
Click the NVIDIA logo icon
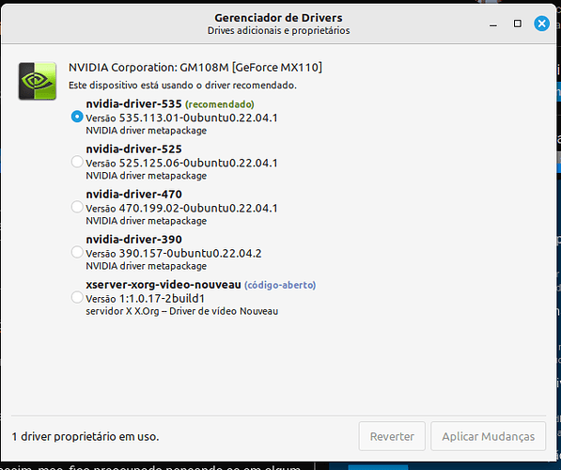pyautogui.click(x=38, y=81)
